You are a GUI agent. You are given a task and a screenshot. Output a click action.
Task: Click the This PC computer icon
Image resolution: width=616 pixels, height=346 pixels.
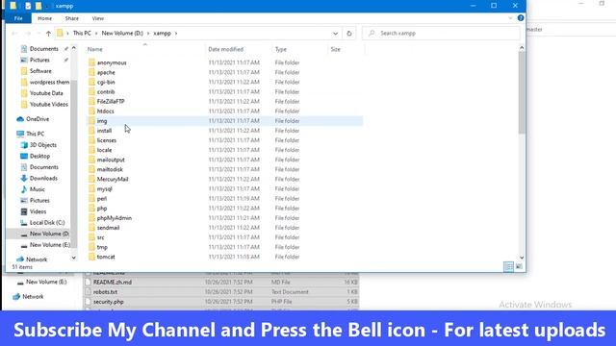[20, 134]
